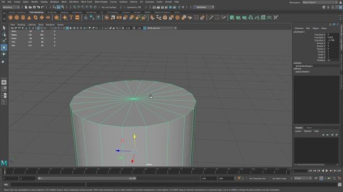This screenshot has height=192, width=343.
Task: Open the viewport Renderer menu
Action: 50,25
